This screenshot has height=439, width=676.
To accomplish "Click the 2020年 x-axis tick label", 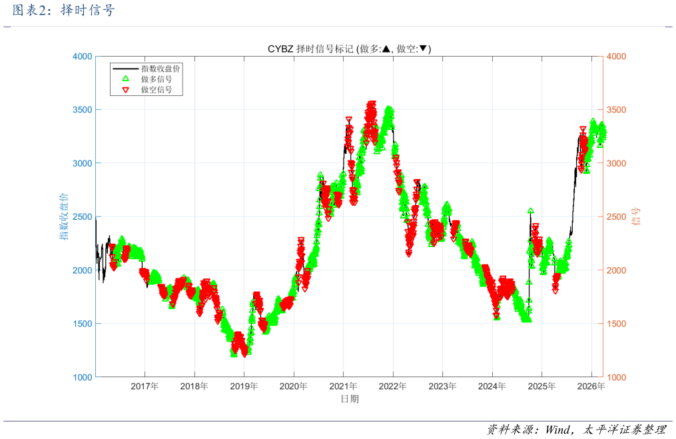I will click(x=293, y=386).
